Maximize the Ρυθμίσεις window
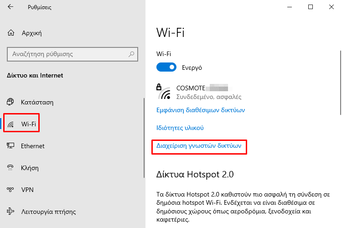 [x=311, y=7]
